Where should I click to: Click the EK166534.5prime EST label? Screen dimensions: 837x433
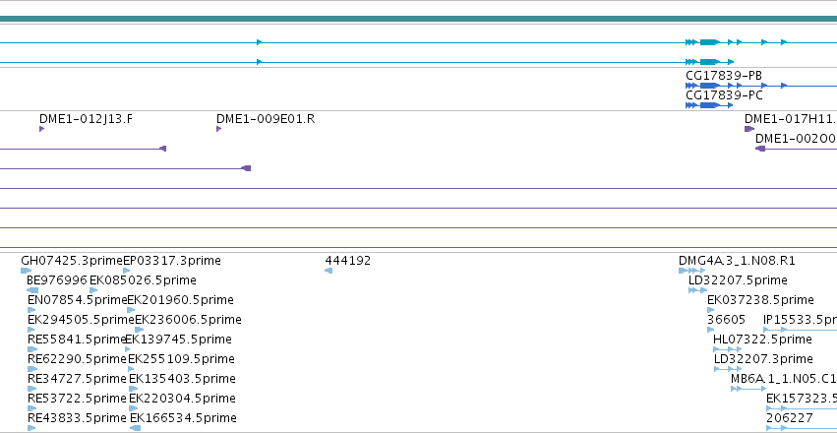[183, 418]
